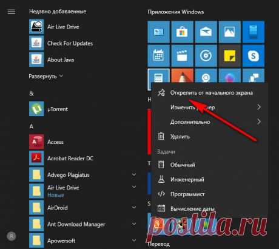Click the calendar icon beside Вычисление даты

coord(161,208)
